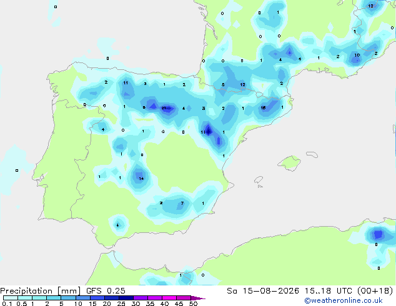Click the '5' value beside the Pyrenees
Viewport: 396px width, 306px height.
(x=223, y=84)
